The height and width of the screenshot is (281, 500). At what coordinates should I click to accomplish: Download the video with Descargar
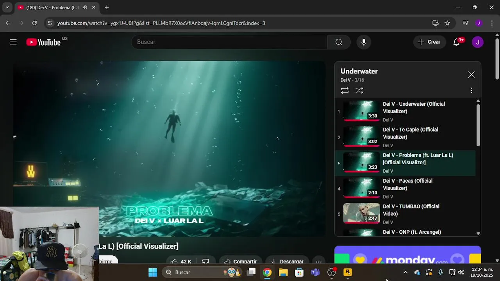(x=287, y=261)
